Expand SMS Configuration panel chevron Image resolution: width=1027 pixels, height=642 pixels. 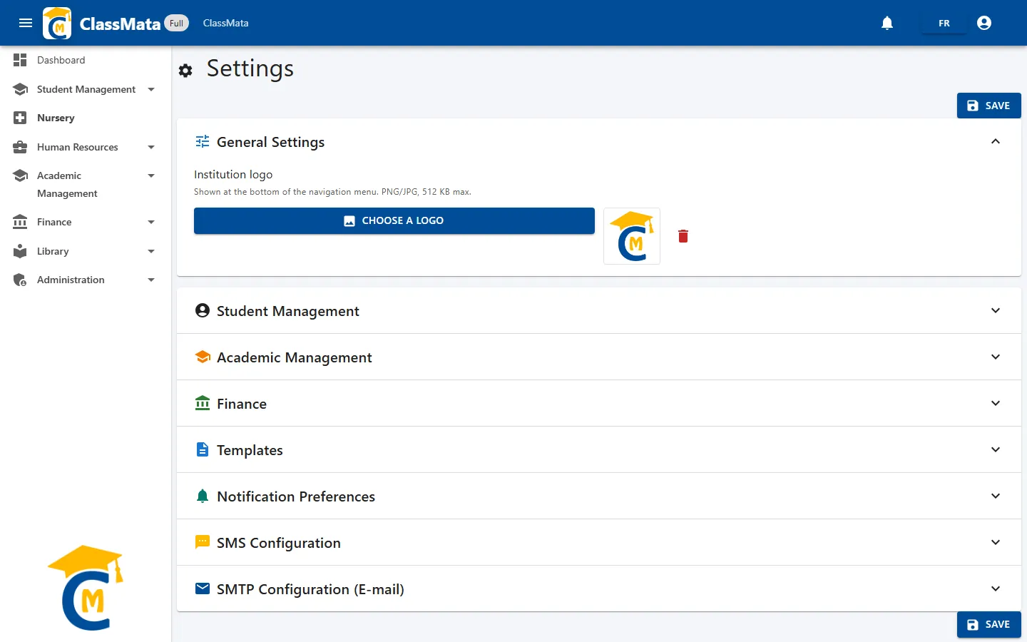coord(996,542)
